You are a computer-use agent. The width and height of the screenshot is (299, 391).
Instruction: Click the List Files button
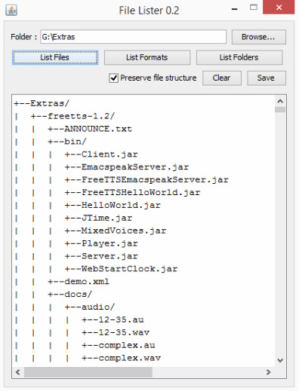coord(55,57)
